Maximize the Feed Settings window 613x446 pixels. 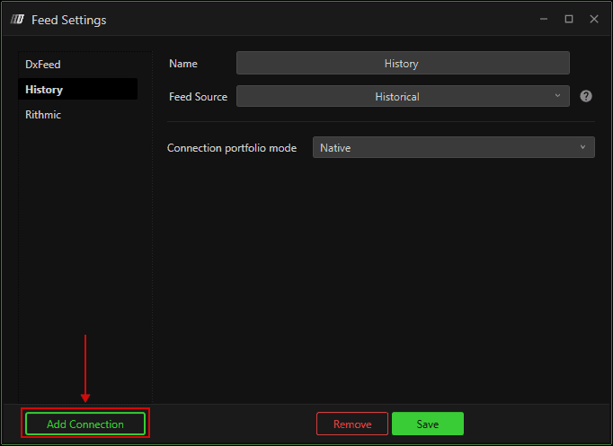pos(569,19)
